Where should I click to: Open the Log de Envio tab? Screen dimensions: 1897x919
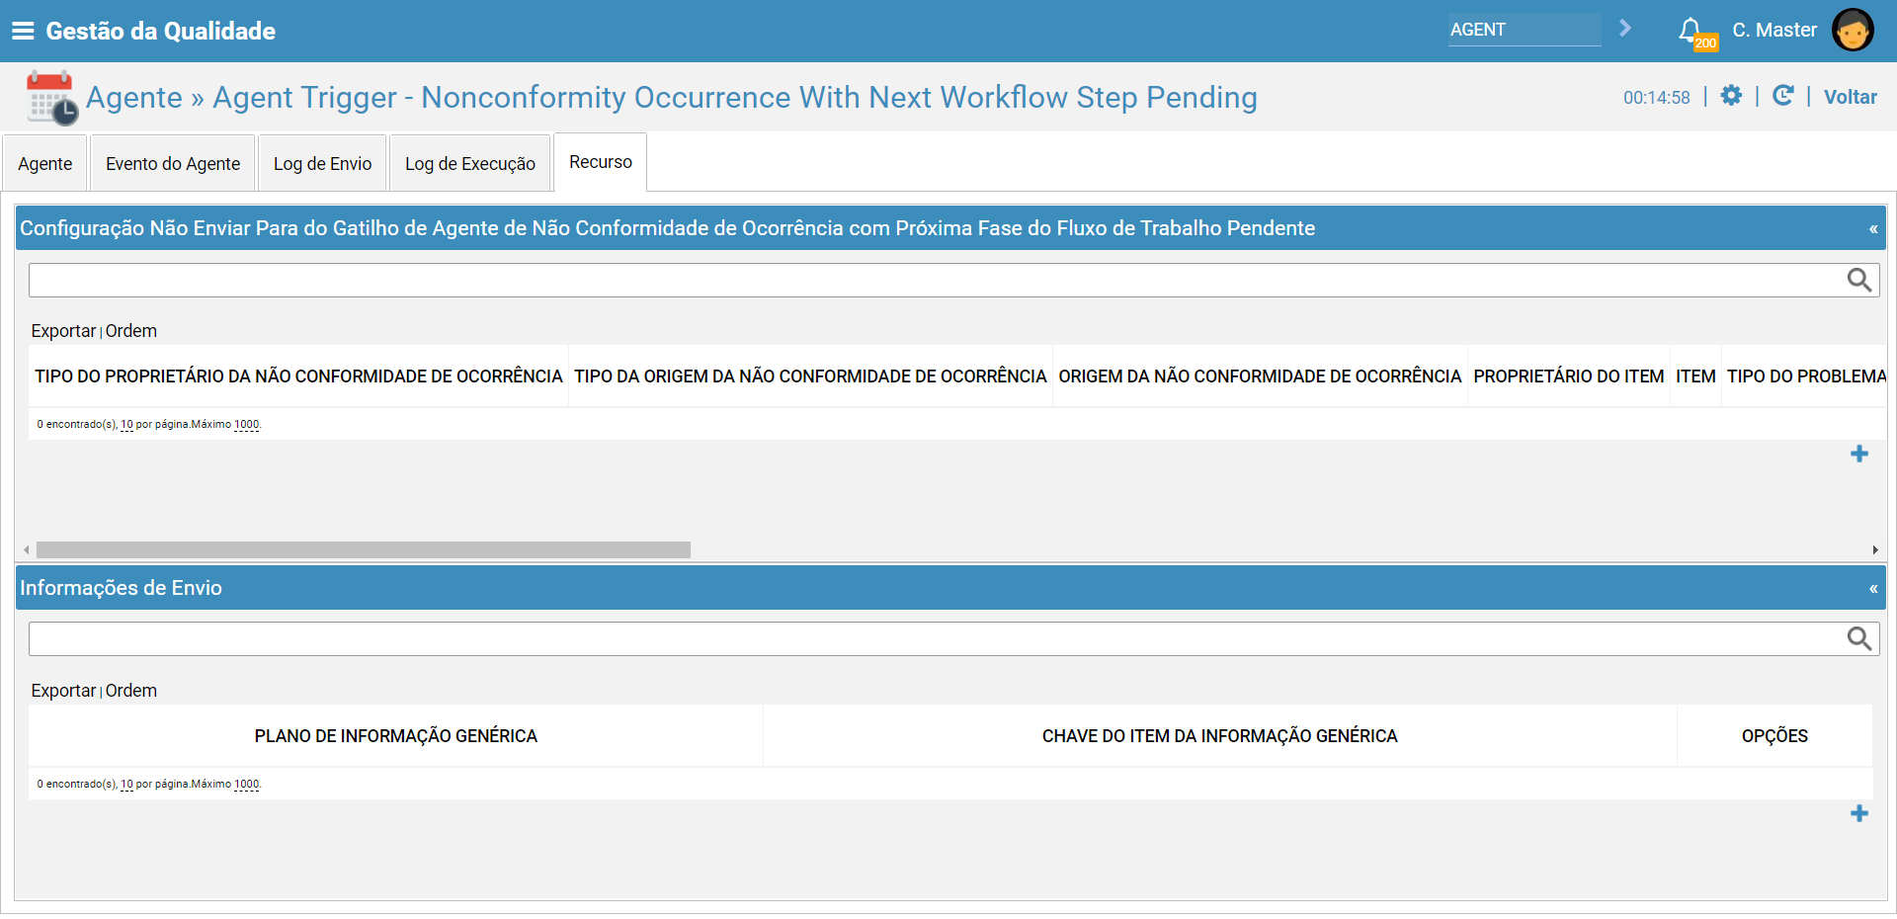[323, 164]
